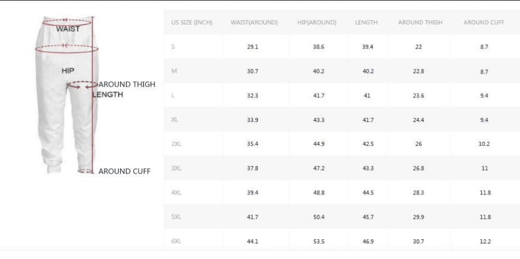Click the 53.5 hip value cell

point(318,241)
